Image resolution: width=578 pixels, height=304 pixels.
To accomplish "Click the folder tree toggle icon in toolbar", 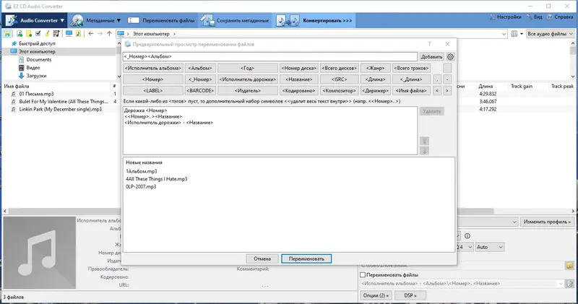I will [x=7, y=33].
